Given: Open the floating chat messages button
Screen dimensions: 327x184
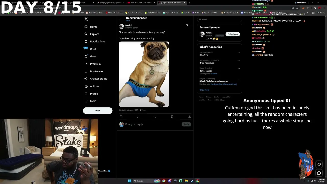Looking at the screenshot, I should coord(319,173).
